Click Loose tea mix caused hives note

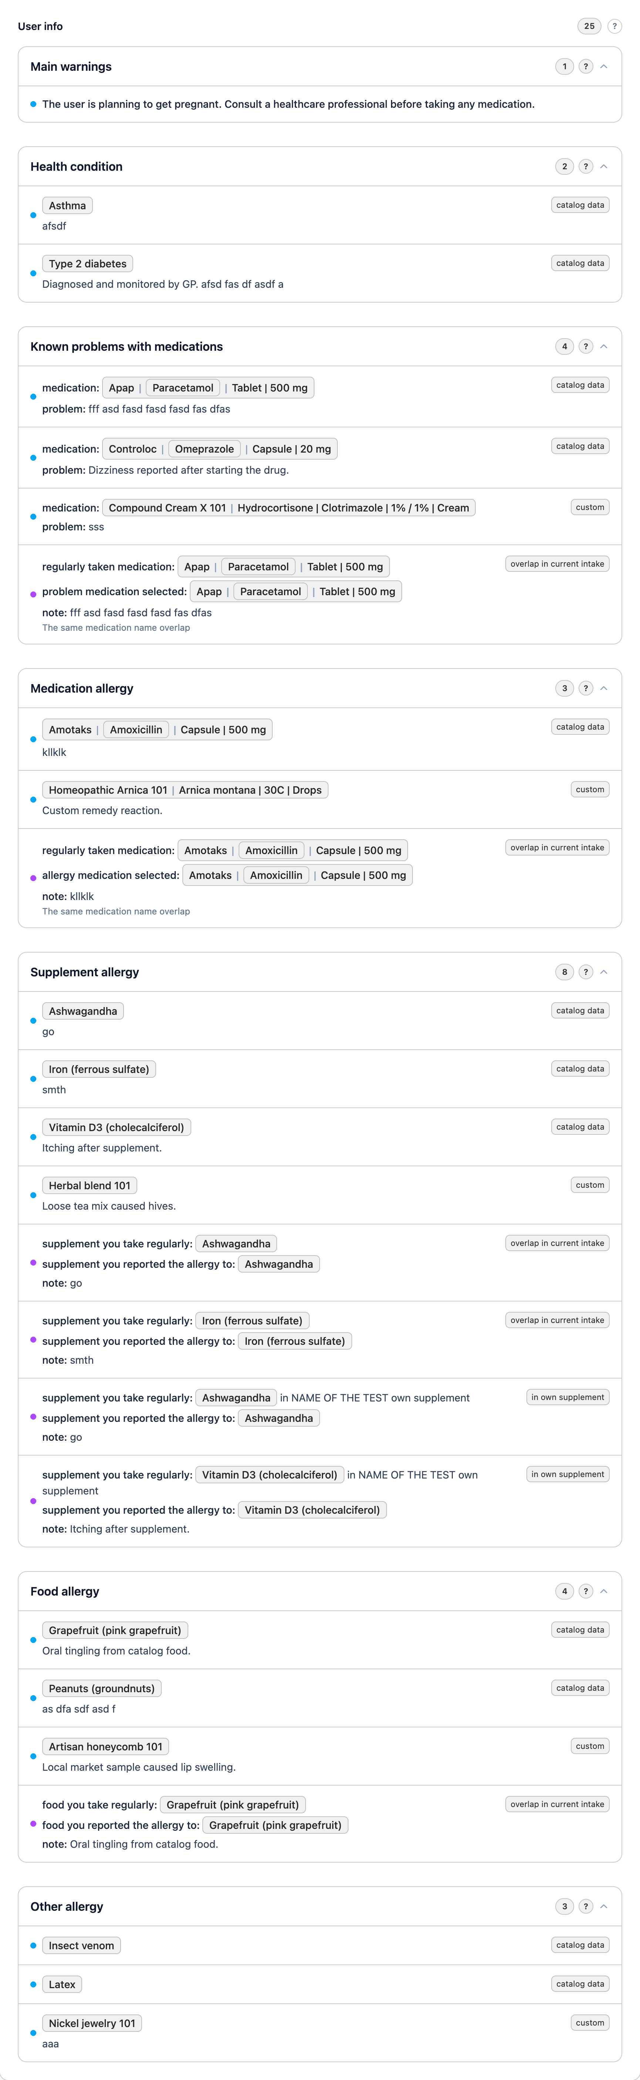[x=109, y=1206]
